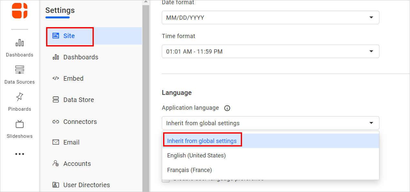Click the Data Store database icon
The height and width of the screenshot is (192, 410).
pos(56,99)
